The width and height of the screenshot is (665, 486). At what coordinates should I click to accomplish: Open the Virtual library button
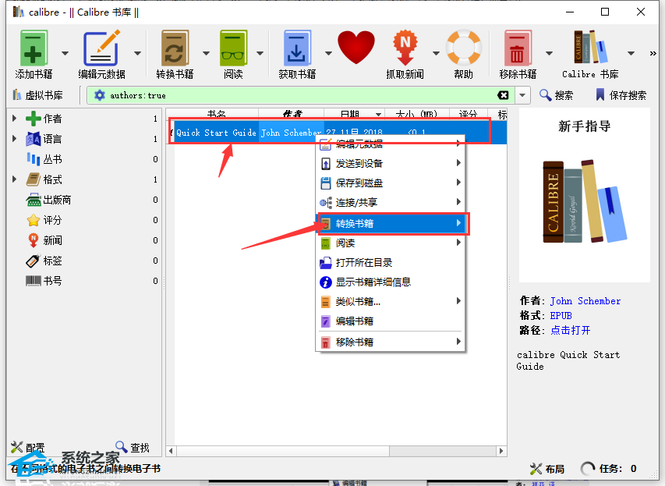click(37, 95)
